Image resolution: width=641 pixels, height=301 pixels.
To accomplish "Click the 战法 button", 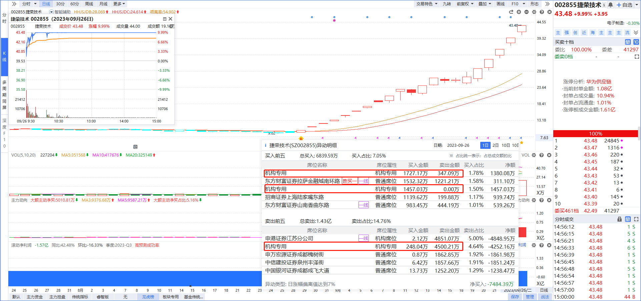I will click(x=545, y=297).
